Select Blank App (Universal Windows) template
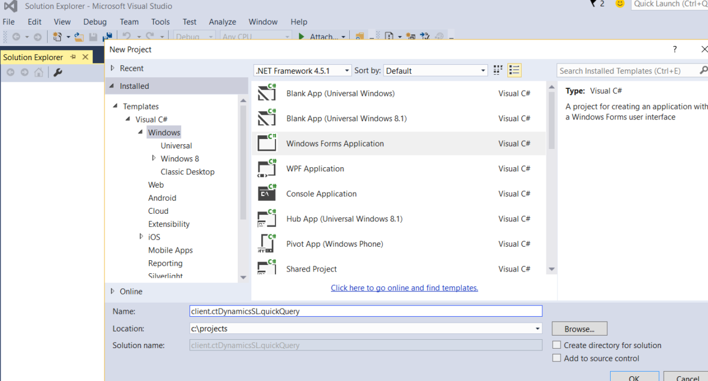 [399, 93]
